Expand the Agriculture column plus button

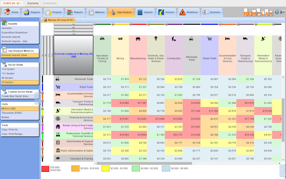95,24
